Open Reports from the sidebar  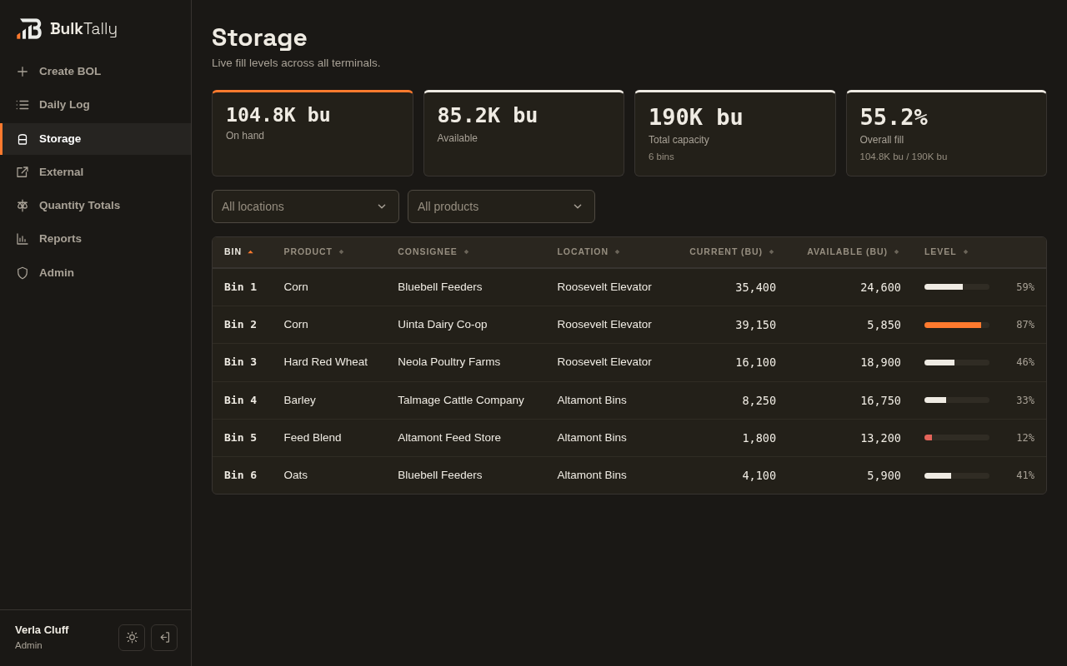pyautogui.click(x=95, y=239)
